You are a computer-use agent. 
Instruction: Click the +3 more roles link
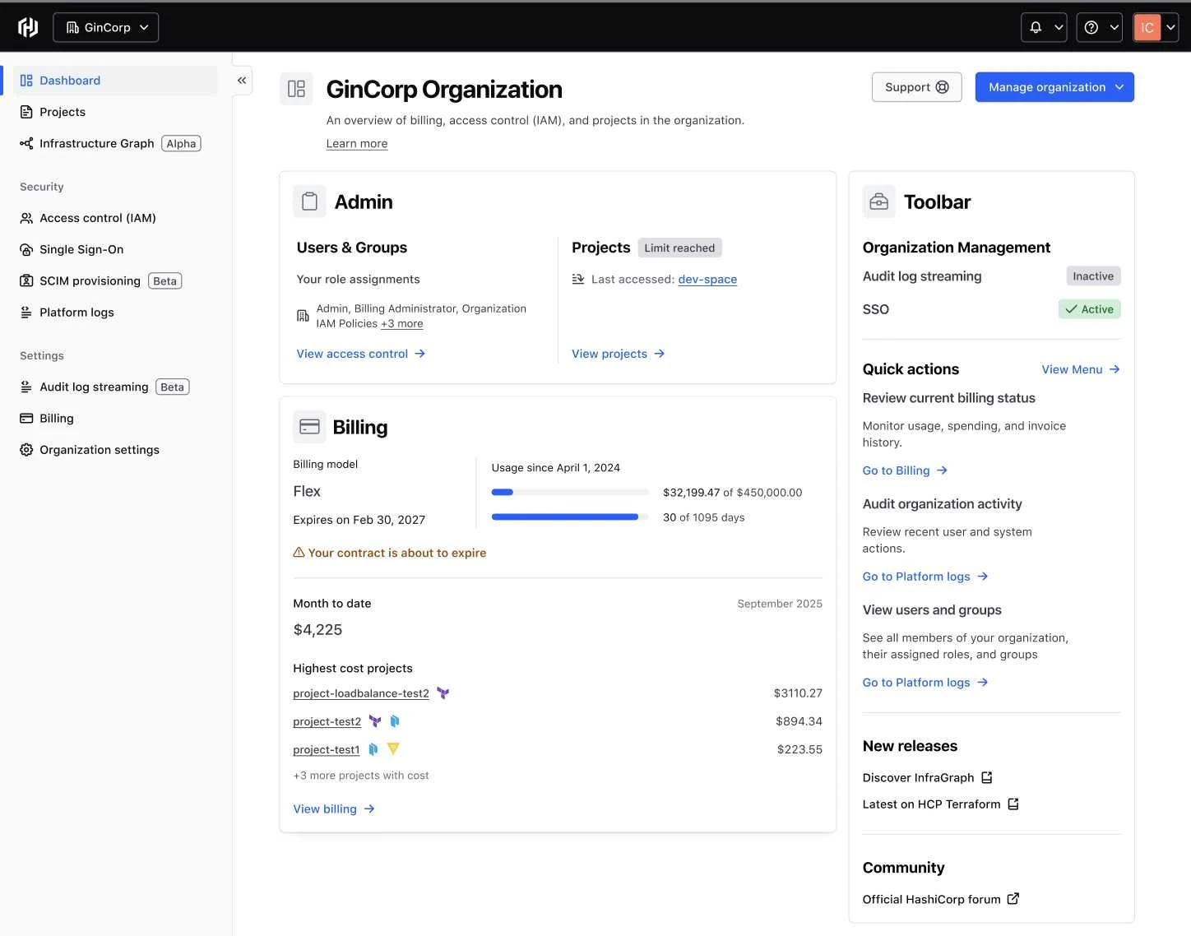tap(402, 324)
